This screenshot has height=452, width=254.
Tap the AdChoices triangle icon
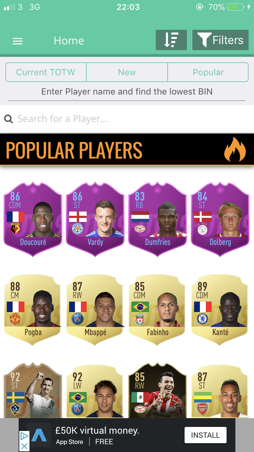(x=24, y=436)
